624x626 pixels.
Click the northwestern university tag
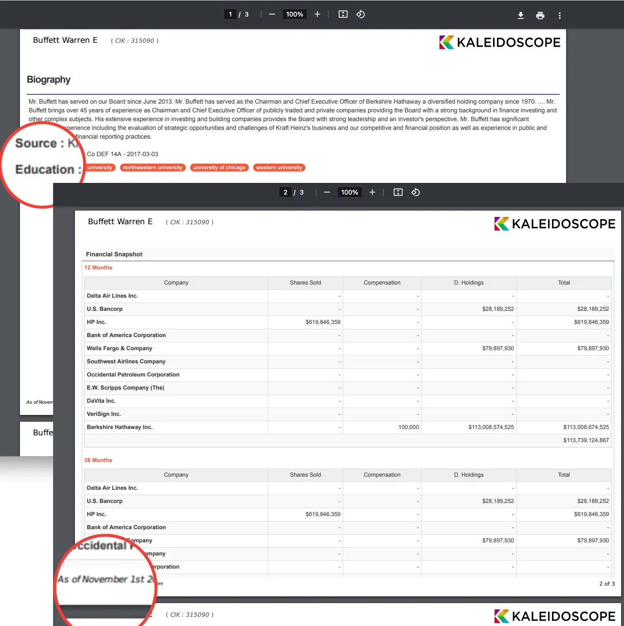(x=153, y=168)
